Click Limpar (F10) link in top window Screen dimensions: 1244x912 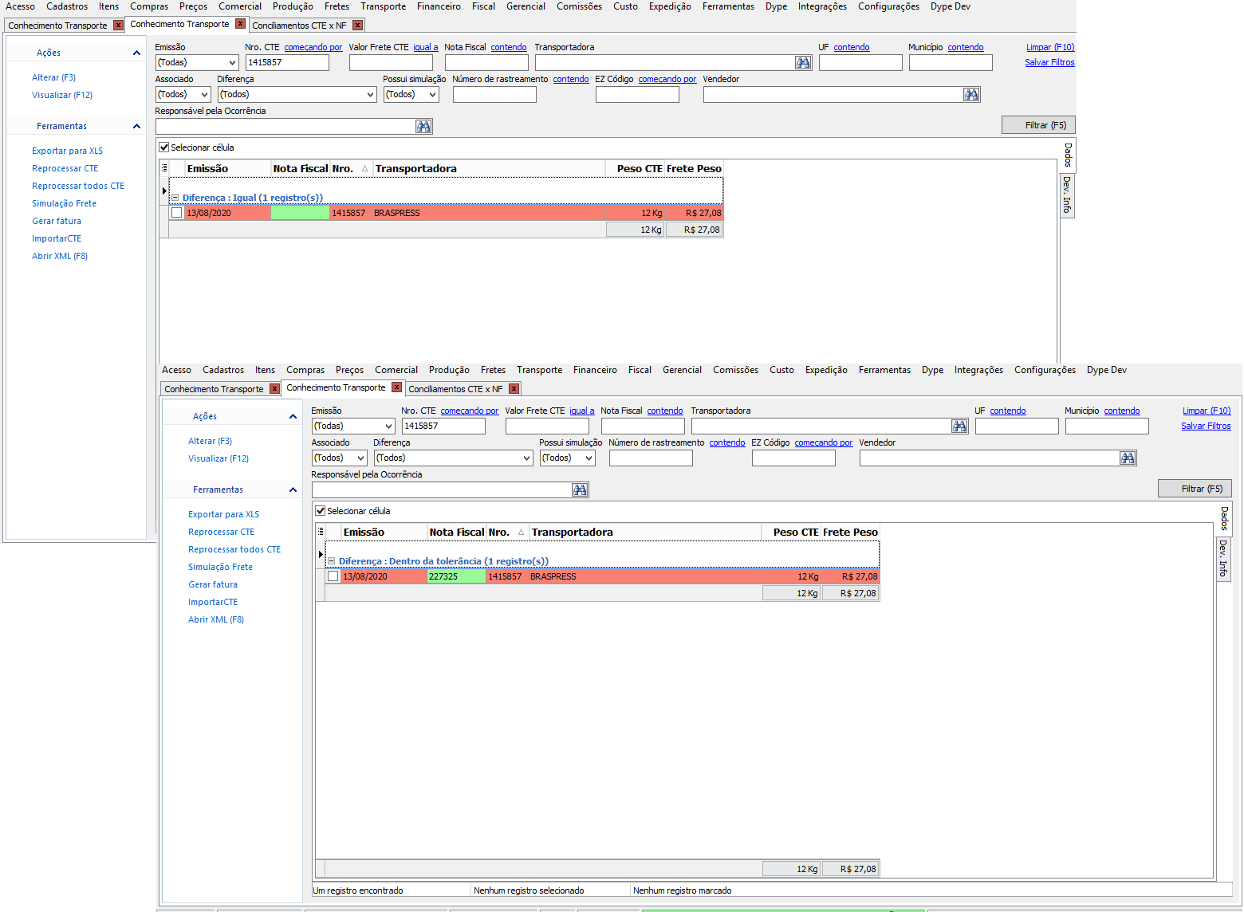coord(1050,47)
